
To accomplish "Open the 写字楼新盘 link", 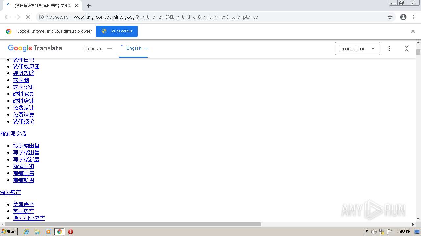I will [x=26, y=159].
